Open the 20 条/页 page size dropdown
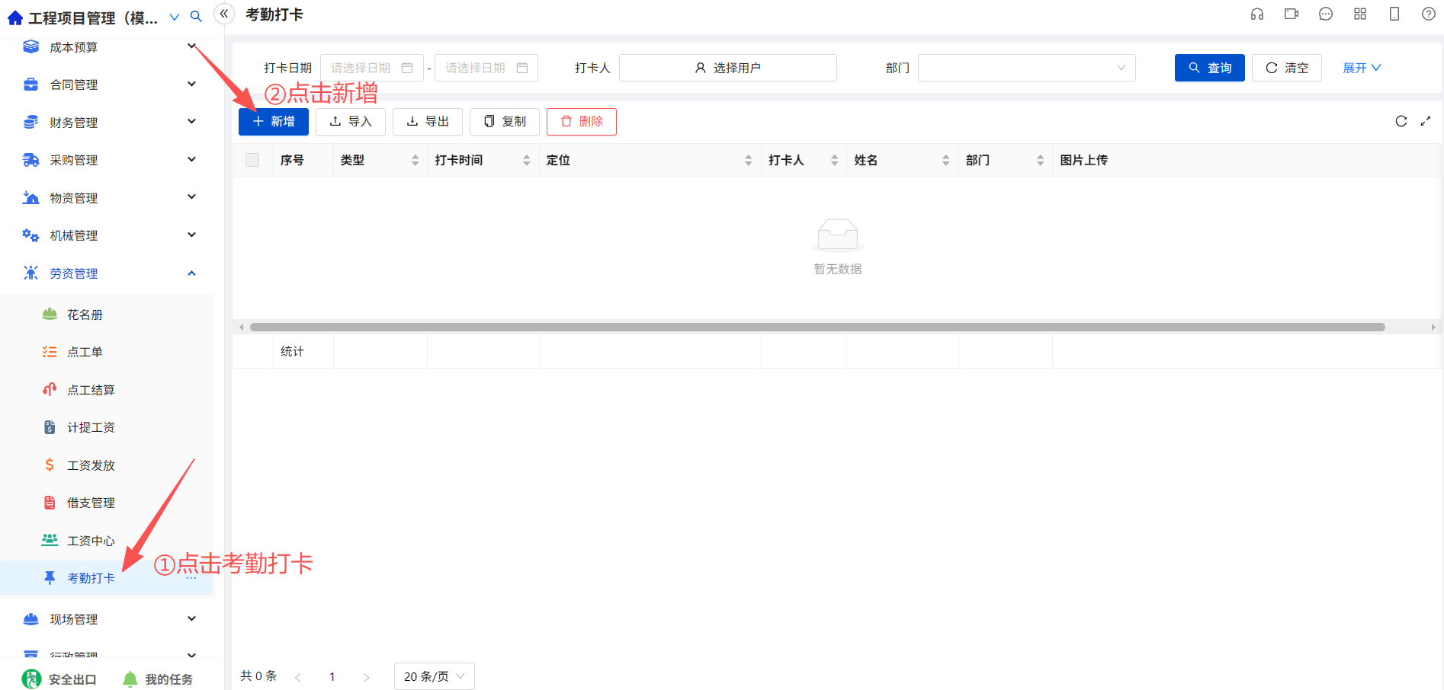This screenshot has height=690, width=1444. (435, 676)
